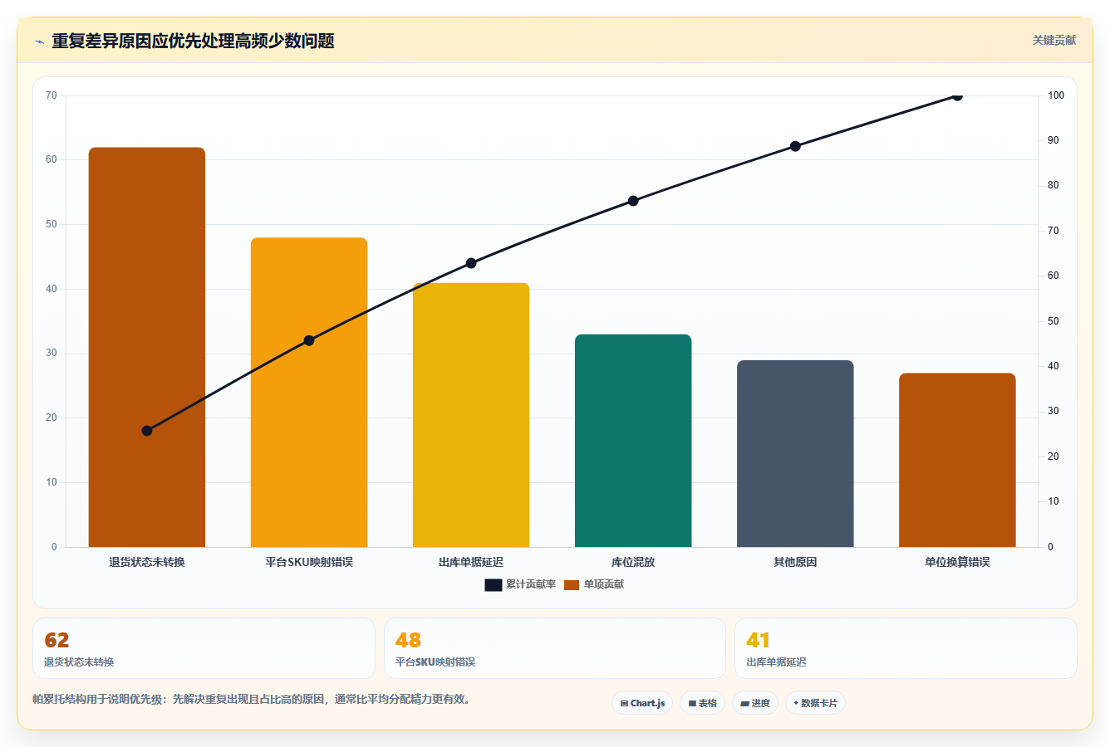Click the 100% cumulative line point at the top right
This screenshot has height=747, width=1110.
coord(957,95)
